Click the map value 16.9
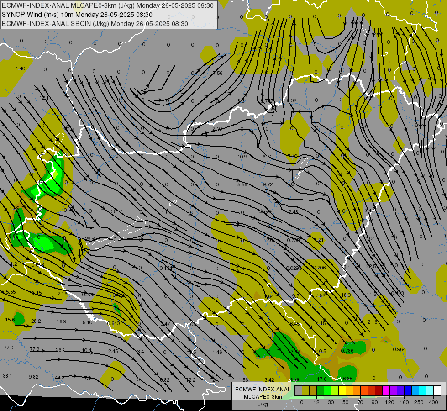 (62, 321)
